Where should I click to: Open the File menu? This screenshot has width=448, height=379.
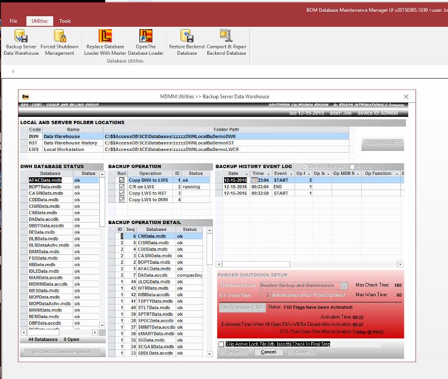pos(13,21)
